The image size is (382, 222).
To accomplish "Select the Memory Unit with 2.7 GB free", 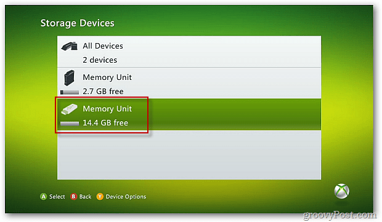I will [189, 83].
